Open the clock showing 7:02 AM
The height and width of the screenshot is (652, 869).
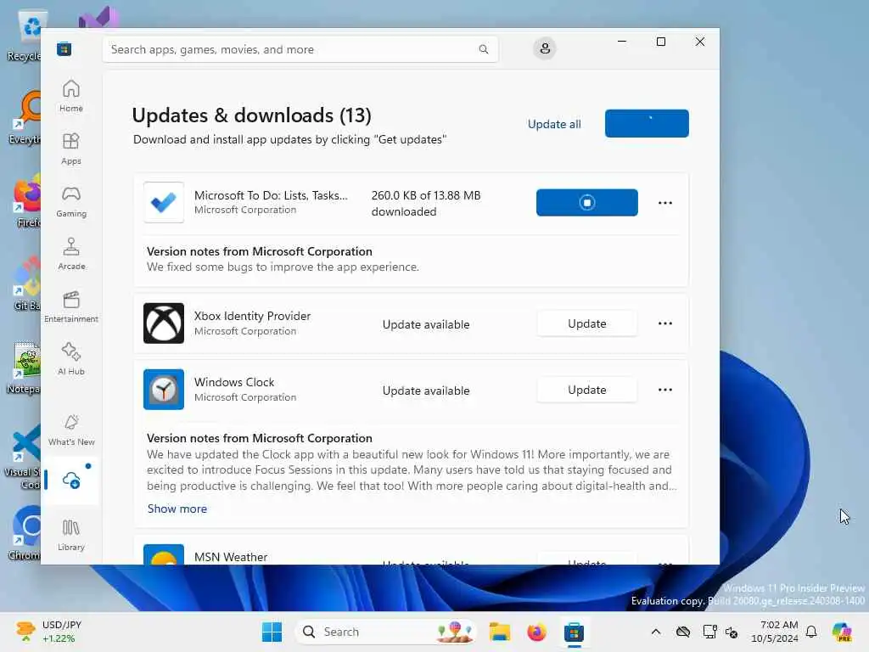pos(775,632)
